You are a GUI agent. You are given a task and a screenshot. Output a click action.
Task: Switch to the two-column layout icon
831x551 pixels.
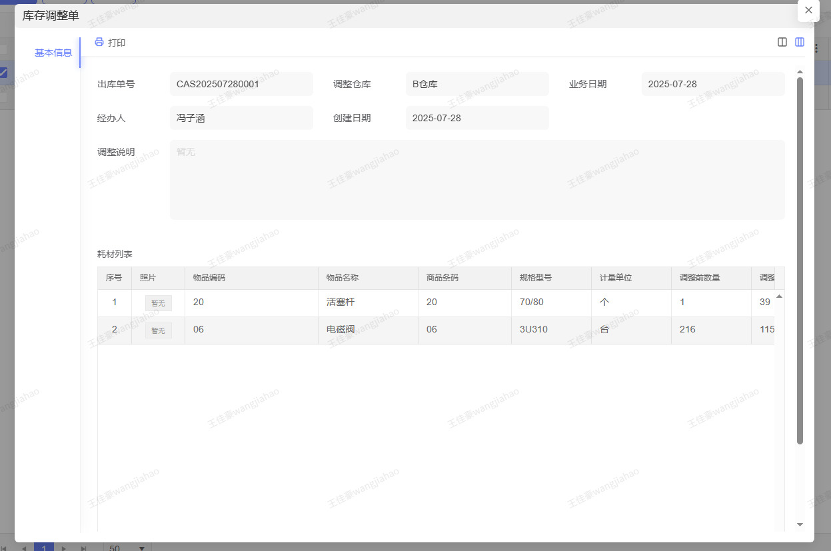coord(782,42)
